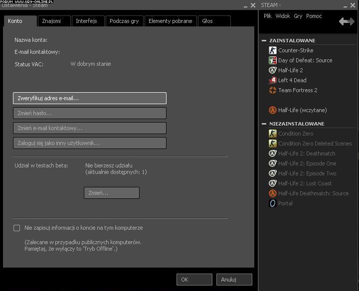Screen dimensions: 359x291
Task: Switch to the Konto tab
Action: pos(20,21)
